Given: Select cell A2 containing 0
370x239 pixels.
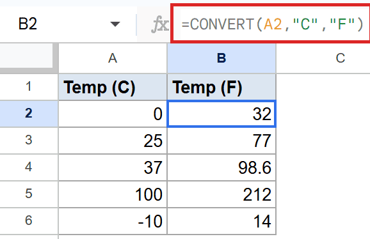Looking at the screenshot, I should tap(113, 114).
